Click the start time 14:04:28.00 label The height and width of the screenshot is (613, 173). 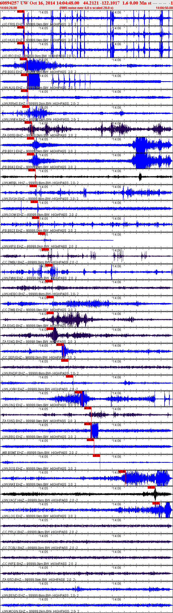9,8
